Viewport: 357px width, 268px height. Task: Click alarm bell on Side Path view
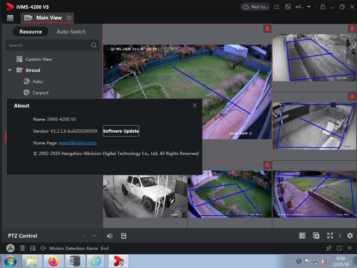click(352, 29)
